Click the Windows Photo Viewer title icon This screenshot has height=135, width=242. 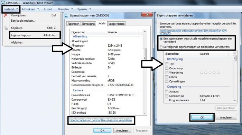3,3
